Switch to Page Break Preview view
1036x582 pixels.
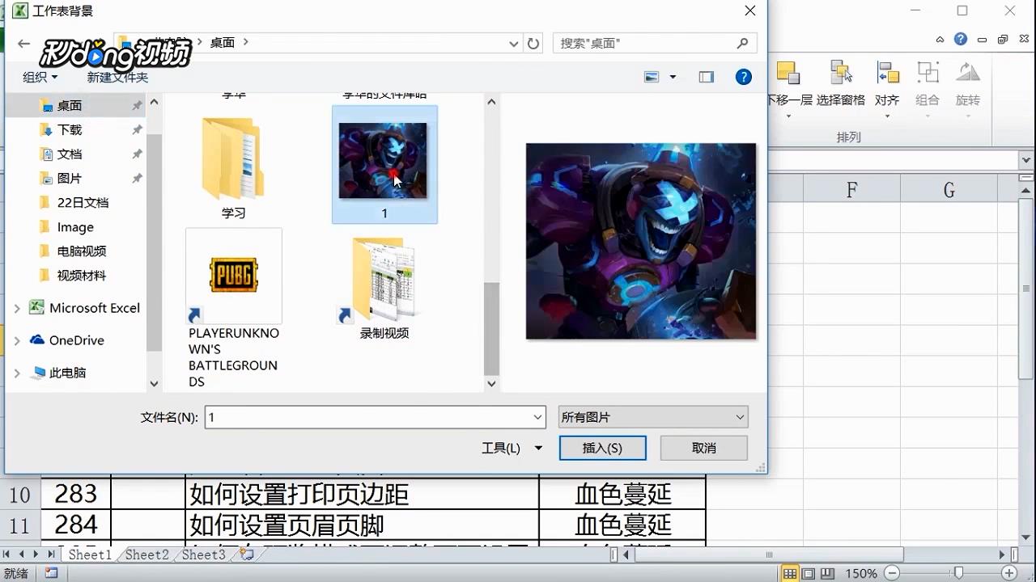(826, 572)
